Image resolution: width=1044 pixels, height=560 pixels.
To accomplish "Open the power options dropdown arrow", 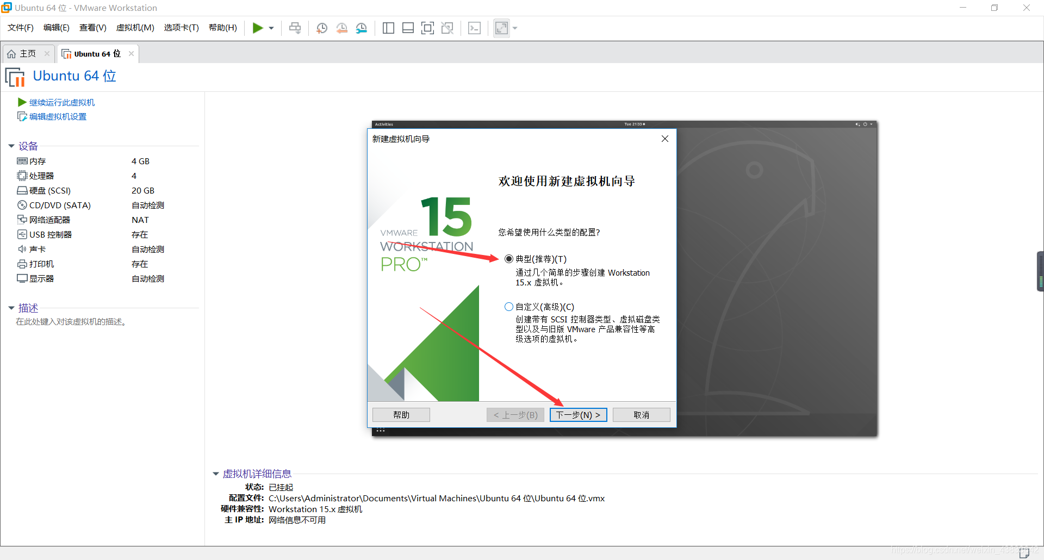I will [x=271, y=28].
